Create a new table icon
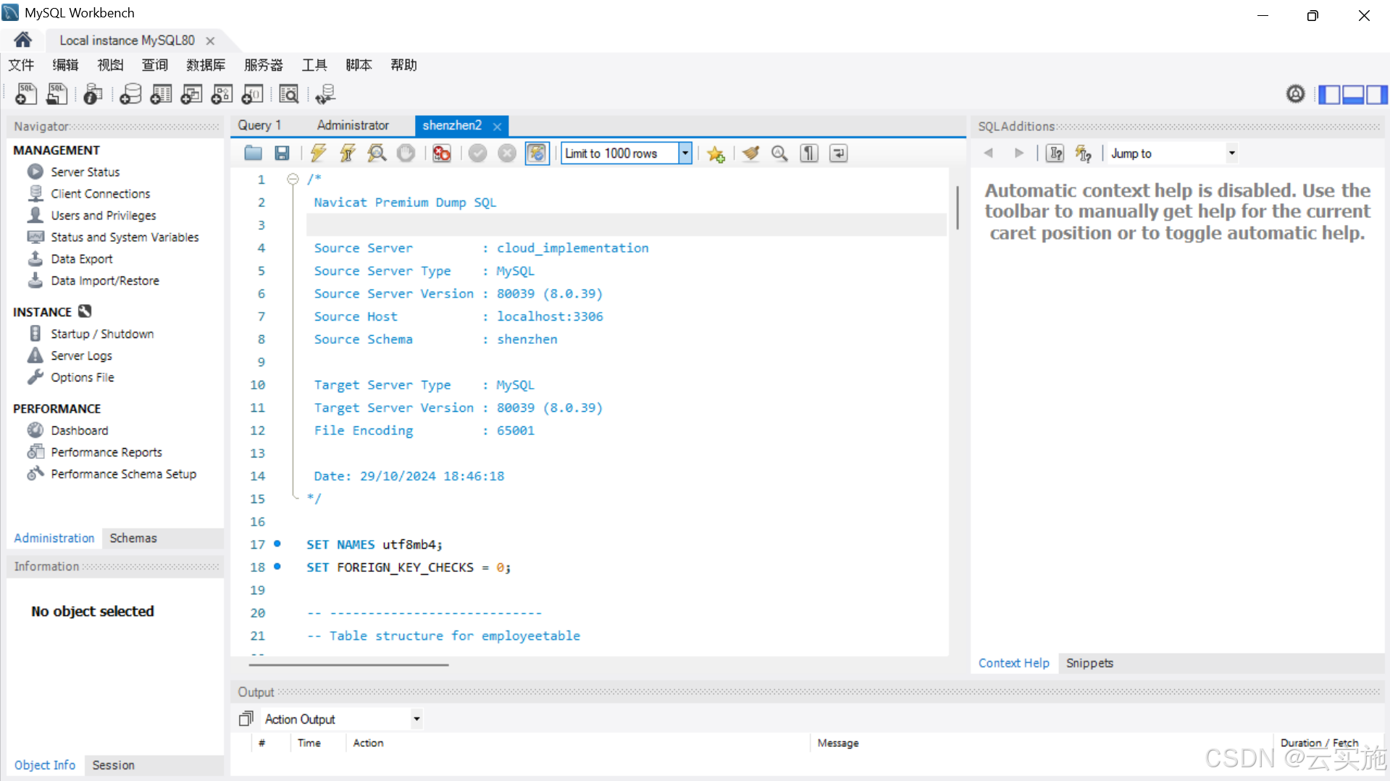The width and height of the screenshot is (1390, 781). click(x=161, y=94)
